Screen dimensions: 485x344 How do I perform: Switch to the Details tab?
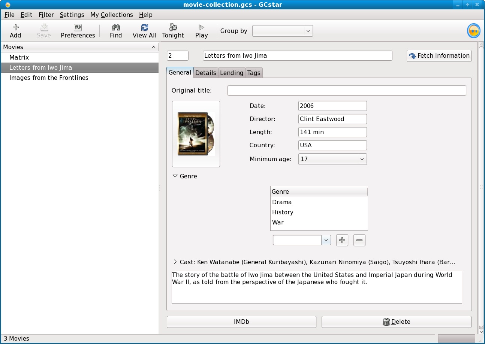pyautogui.click(x=206, y=73)
